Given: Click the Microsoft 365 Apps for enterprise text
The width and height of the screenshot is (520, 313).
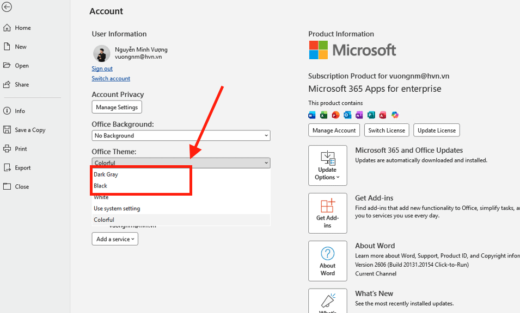Looking at the screenshot, I should pos(375,89).
